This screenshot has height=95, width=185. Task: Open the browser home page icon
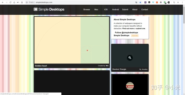click(14, 2)
